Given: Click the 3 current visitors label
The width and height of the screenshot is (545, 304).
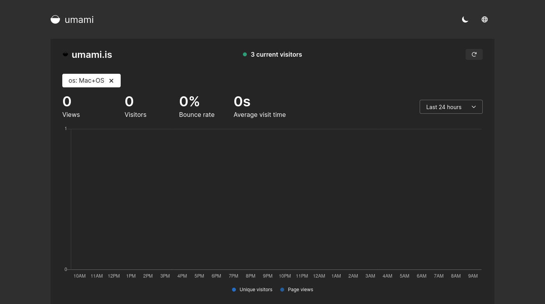Looking at the screenshot, I should point(276,54).
